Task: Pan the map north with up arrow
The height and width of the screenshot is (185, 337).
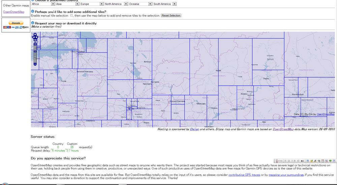Action: click(x=35, y=35)
